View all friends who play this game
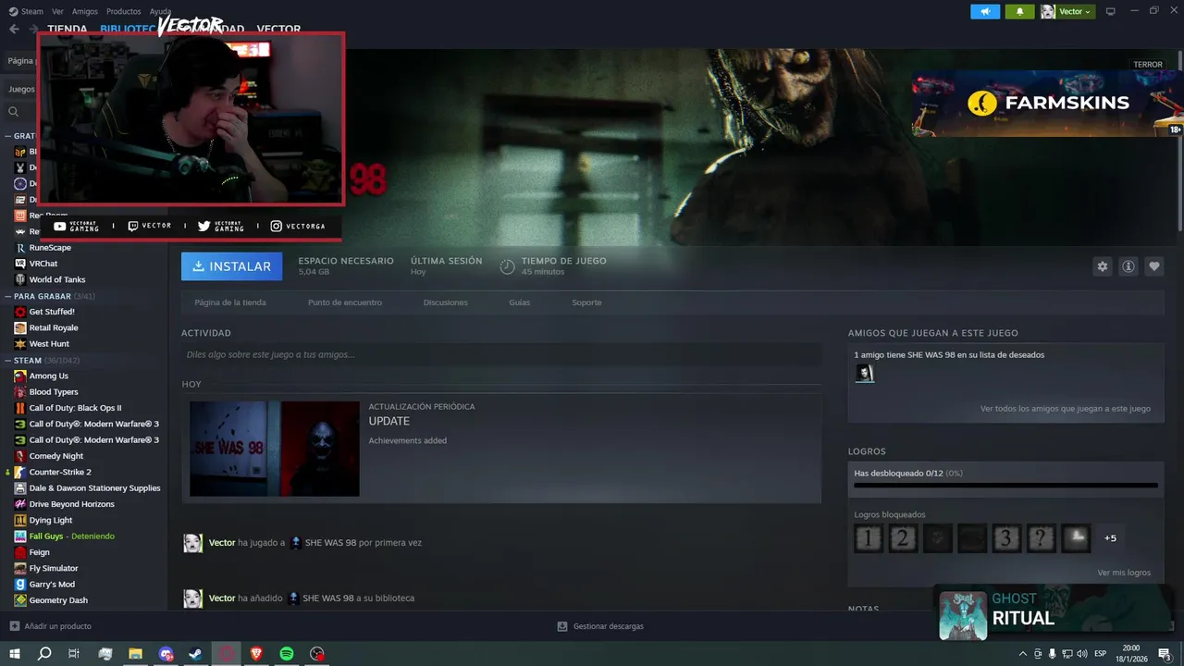 1066,408
